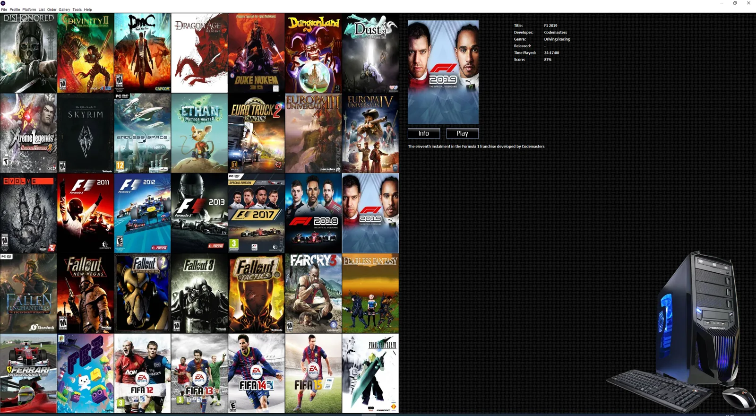Select the Ferrari Virtual Academy cover
Image resolution: width=756 pixels, height=416 pixels.
(28, 373)
